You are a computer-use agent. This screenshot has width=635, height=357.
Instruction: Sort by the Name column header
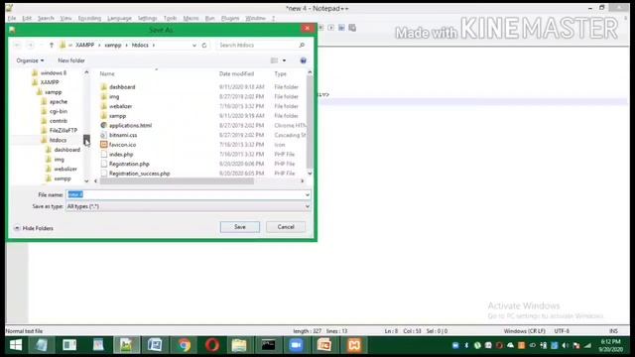tap(107, 73)
